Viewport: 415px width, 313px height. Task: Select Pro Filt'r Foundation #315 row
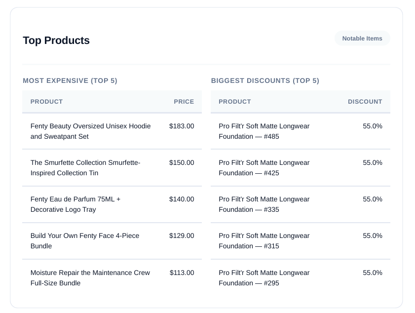[264, 241]
